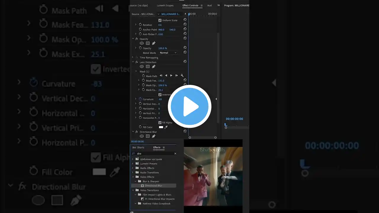Toggle the timeline view arrow beside the sequence name
The width and height of the screenshot is (379, 213).
tap(185, 14)
